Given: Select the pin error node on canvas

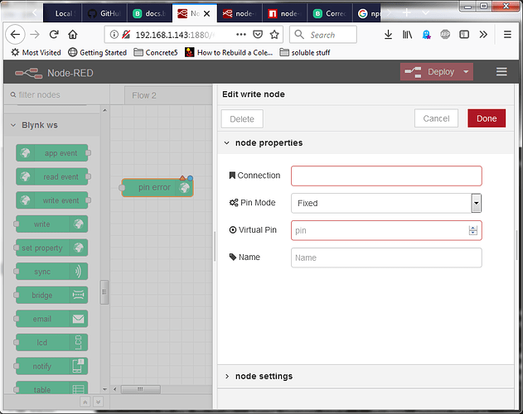Looking at the screenshot, I should pyautogui.click(x=157, y=187).
